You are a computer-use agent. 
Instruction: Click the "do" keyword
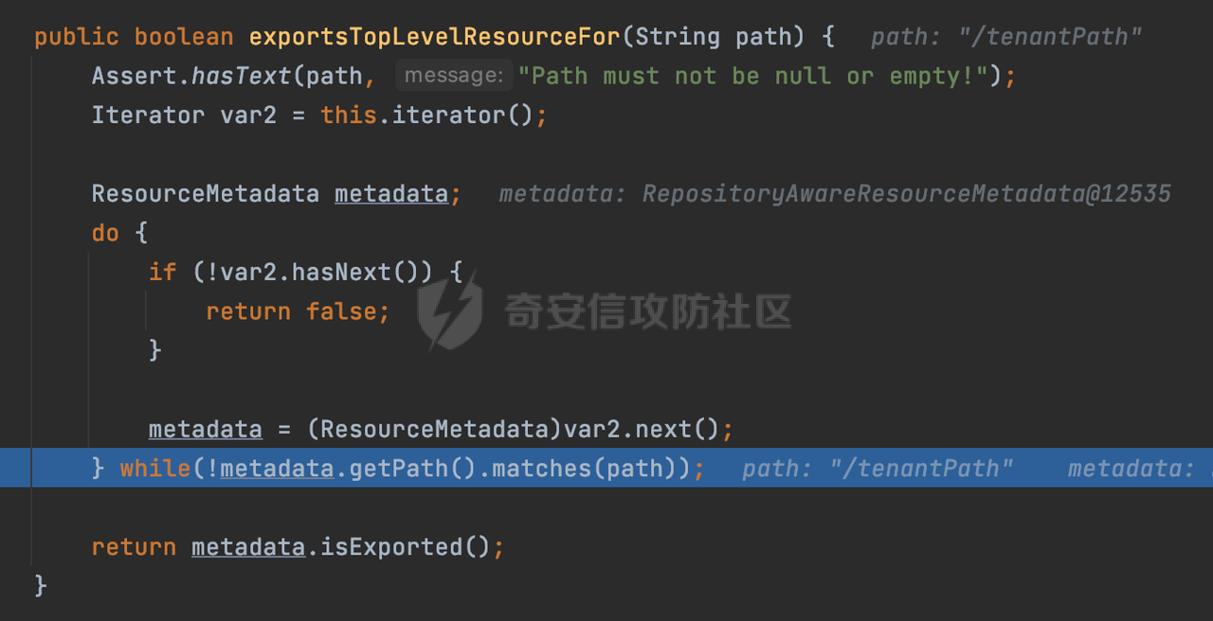[105, 233]
